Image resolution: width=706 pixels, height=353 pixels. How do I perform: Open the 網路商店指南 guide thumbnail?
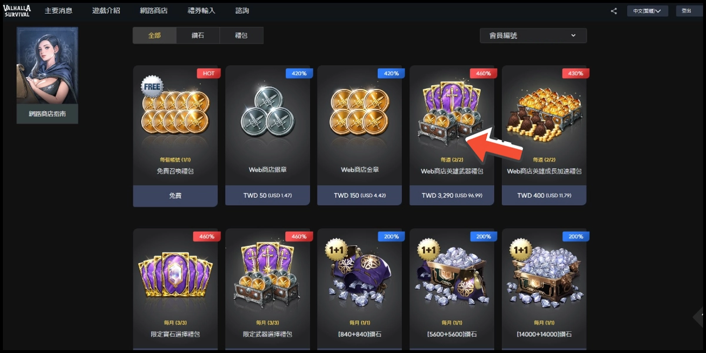point(47,75)
